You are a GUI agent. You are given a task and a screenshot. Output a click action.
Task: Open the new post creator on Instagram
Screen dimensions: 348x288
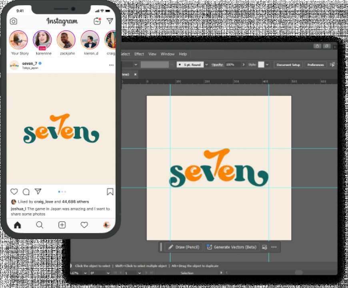[62, 225]
